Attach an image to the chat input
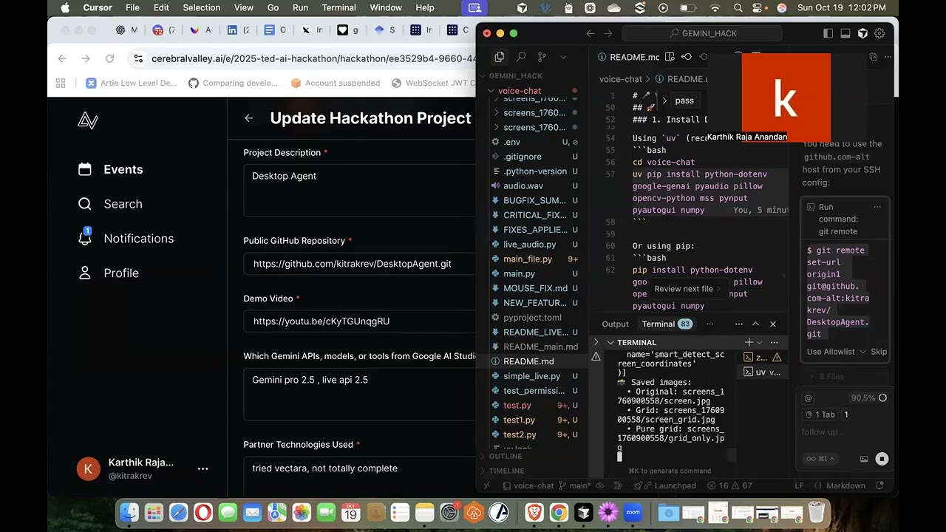This screenshot has height=532, width=946. pyautogui.click(x=864, y=459)
